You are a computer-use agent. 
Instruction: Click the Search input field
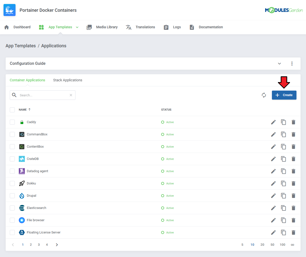click(x=43, y=95)
